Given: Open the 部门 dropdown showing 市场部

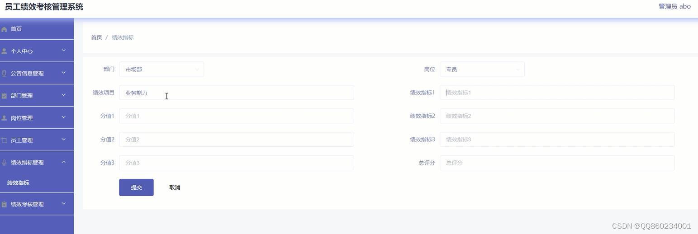Looking at the screenshot, I should (x=161, y=69).
